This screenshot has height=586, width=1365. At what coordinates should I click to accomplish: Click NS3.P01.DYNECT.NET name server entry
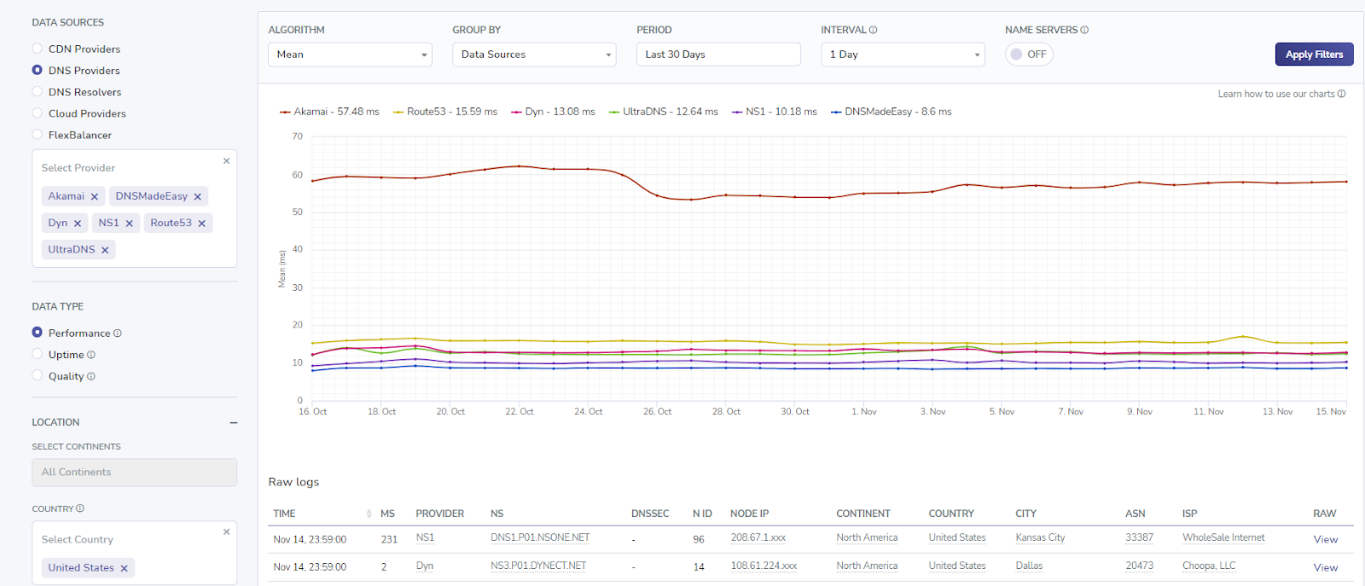(538, 566)
